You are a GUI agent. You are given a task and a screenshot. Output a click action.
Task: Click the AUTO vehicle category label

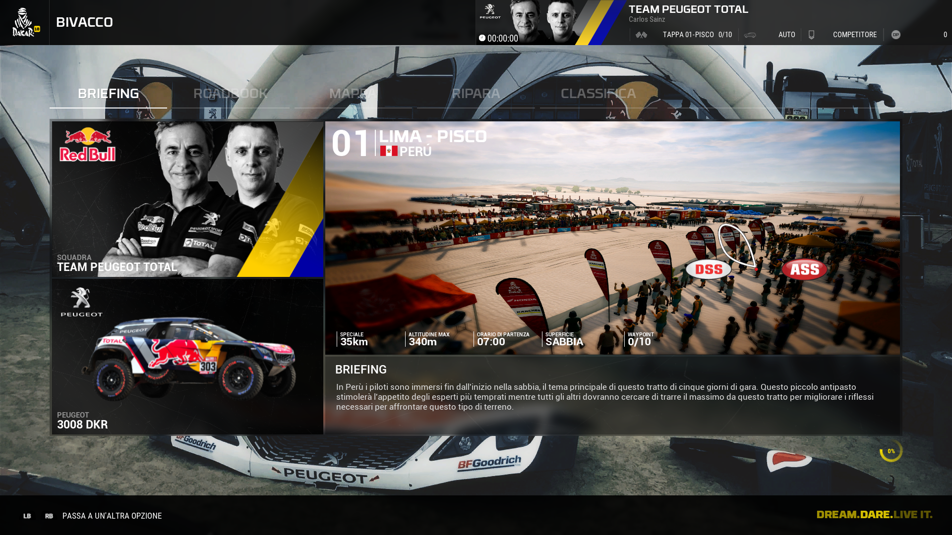pos(786,35)
